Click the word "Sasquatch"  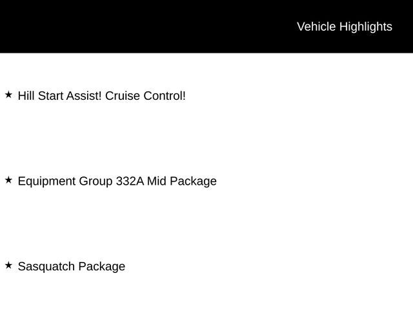tap(46, 267)
